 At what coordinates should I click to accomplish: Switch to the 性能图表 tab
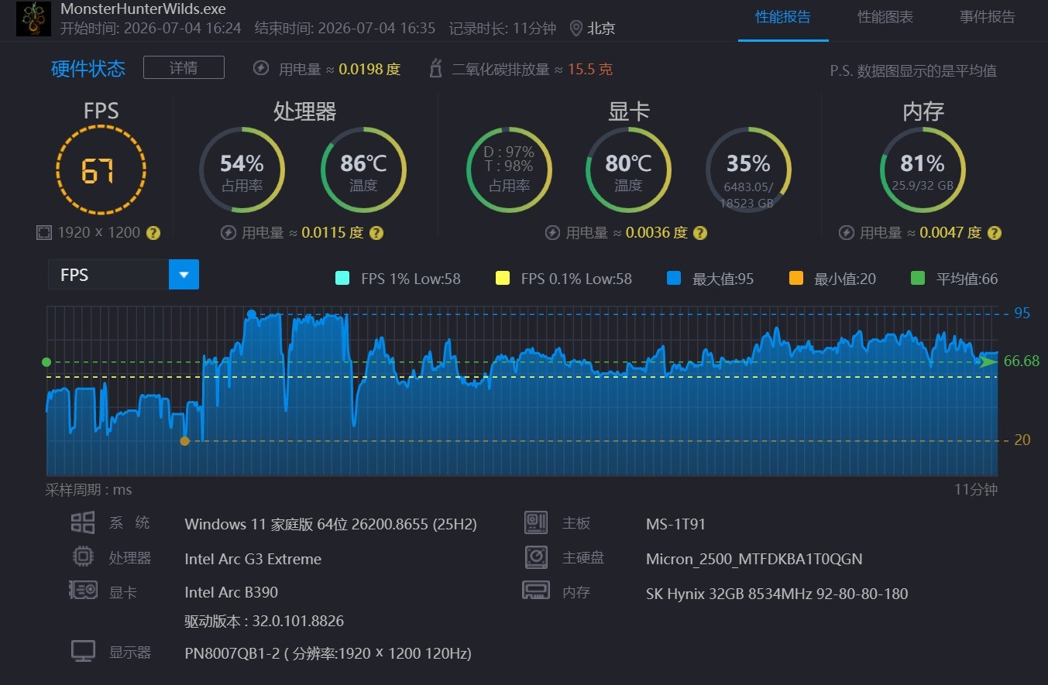click(885, 17)
